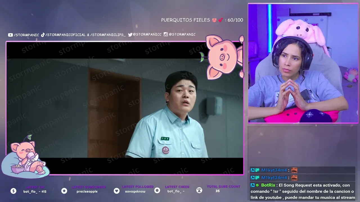Viewport: 360px width, 202px height.
Task: Click the main video showing the student
Action: pyautogui.click(x=125, y=108)
